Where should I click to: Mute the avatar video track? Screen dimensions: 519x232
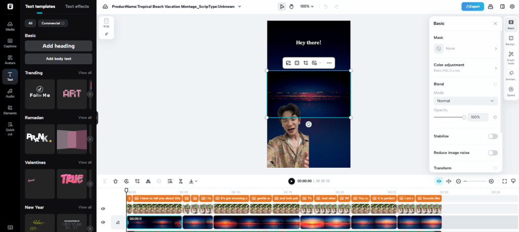click(x=103, y=208)
